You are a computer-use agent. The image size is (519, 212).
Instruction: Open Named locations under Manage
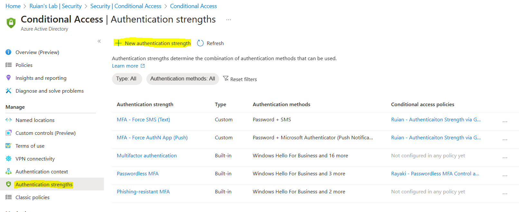[35, 120]
